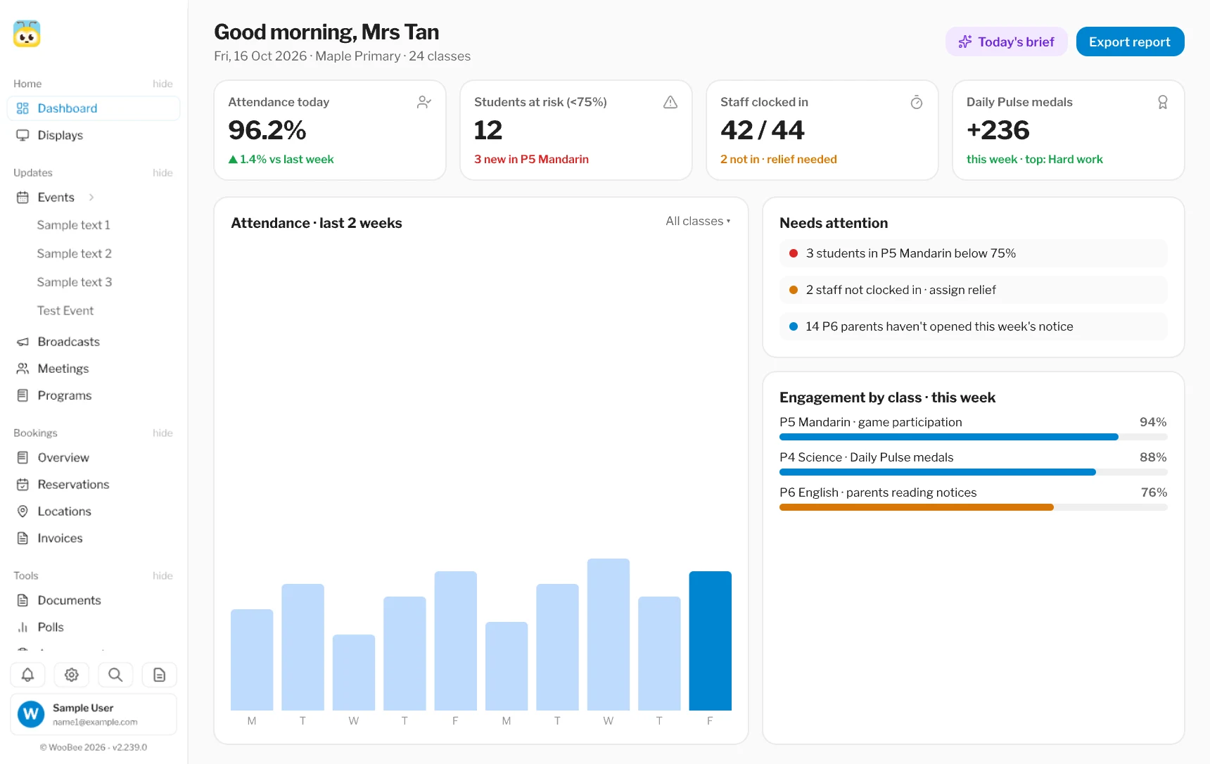The width and height of the screenshot is (1210, 764).
Task: Click the warning triangle on Students at risk
Action: click(670, 102)
